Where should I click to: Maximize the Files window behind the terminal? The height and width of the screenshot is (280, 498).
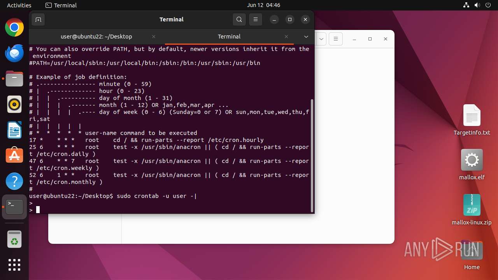point(370,39)
